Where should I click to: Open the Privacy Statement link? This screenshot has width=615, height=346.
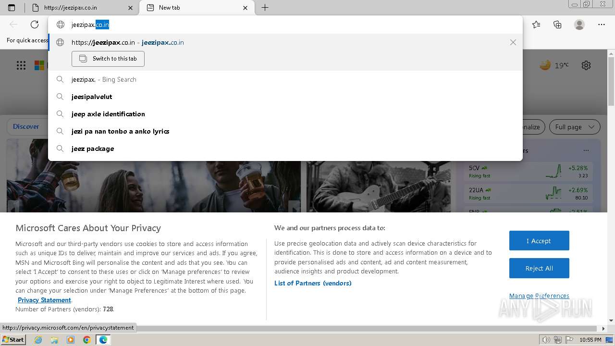tap(44, 300)
